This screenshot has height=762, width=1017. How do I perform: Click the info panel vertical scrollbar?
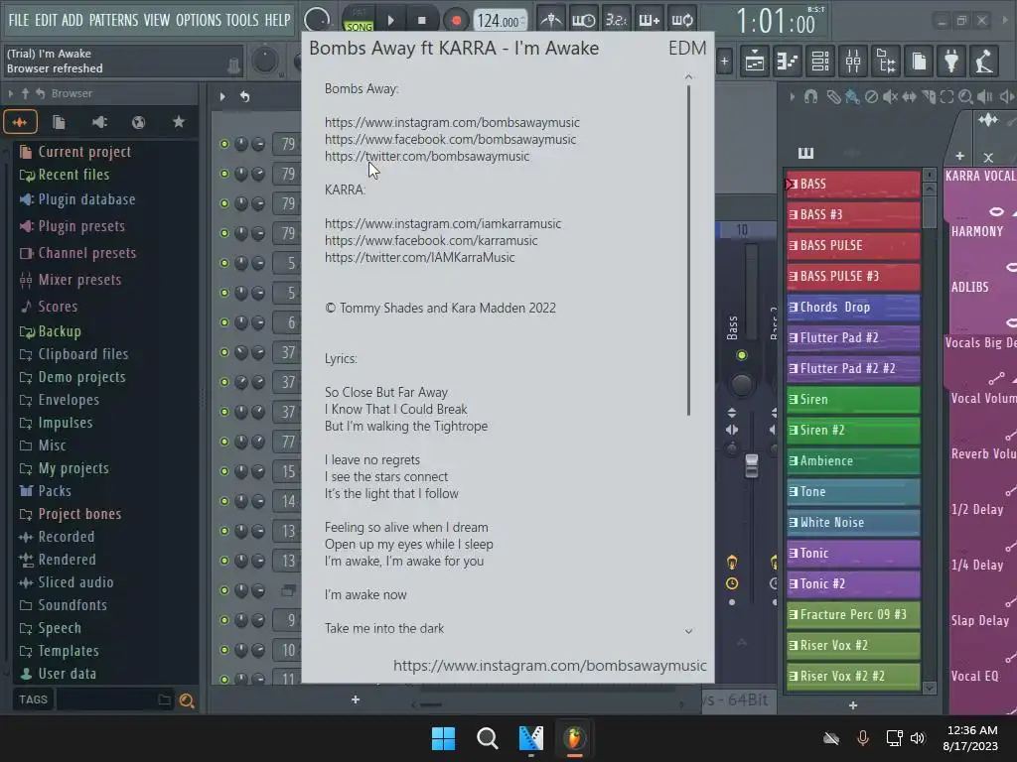[688, 250]
